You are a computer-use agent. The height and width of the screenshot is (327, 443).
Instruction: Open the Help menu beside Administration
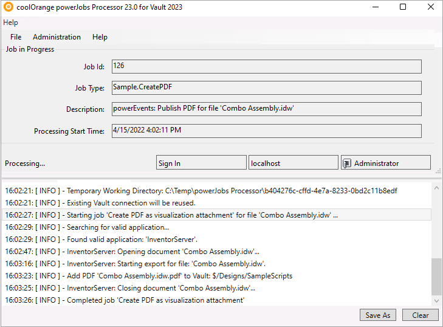[100, 37]
